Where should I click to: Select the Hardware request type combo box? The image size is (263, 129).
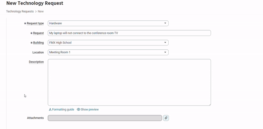(108, 23)
